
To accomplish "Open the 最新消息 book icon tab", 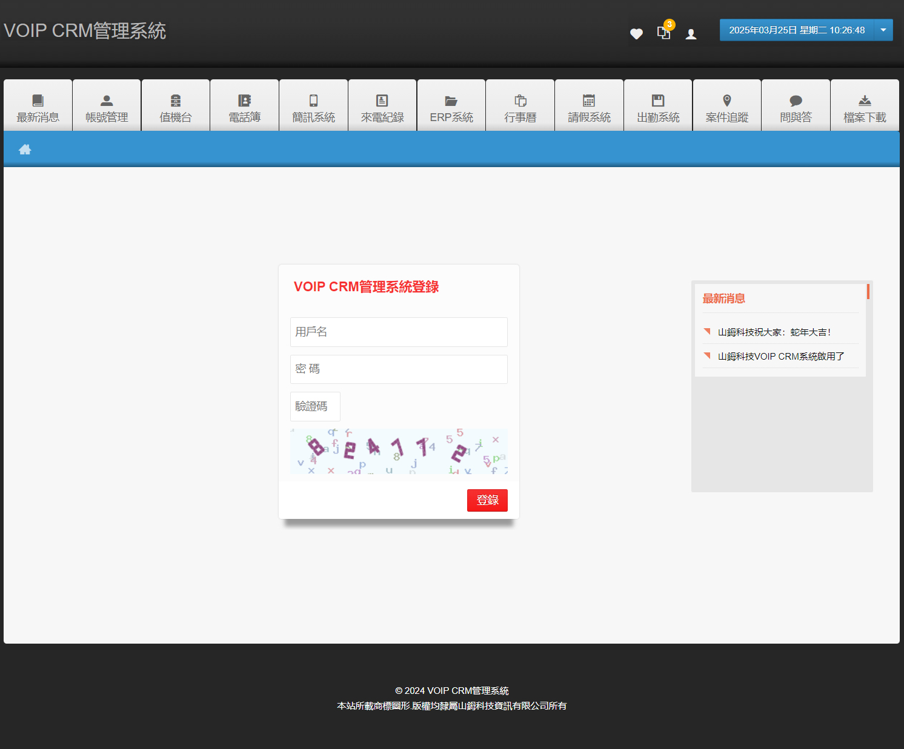I will pos(38,107).
